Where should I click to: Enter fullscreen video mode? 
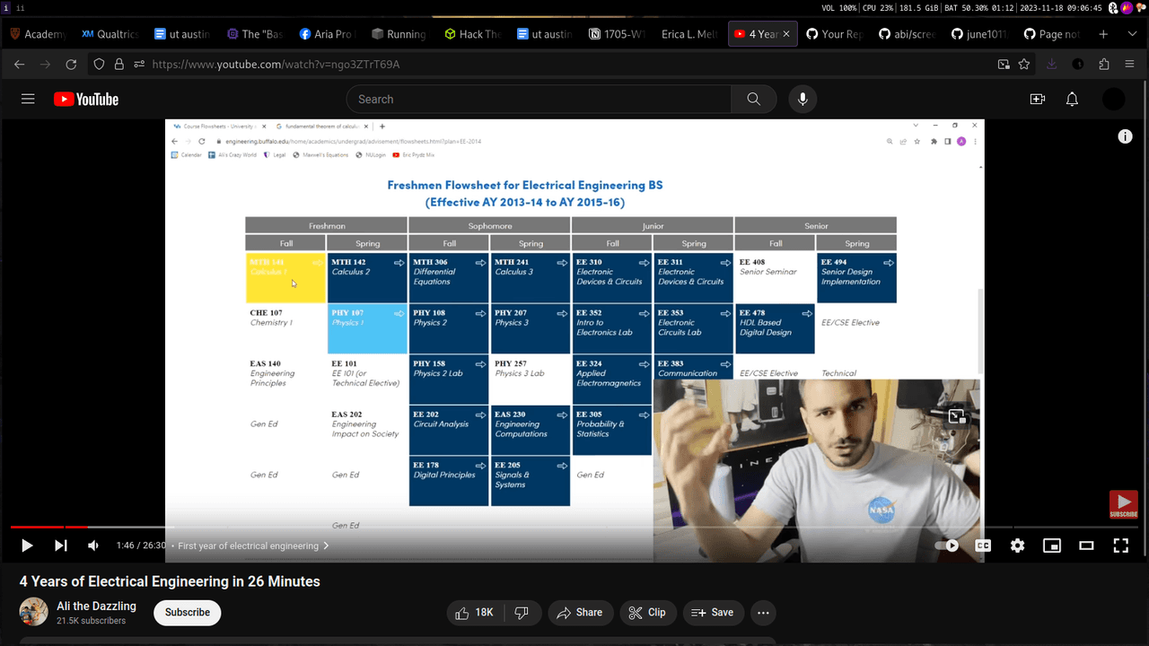coord(1120,546)
